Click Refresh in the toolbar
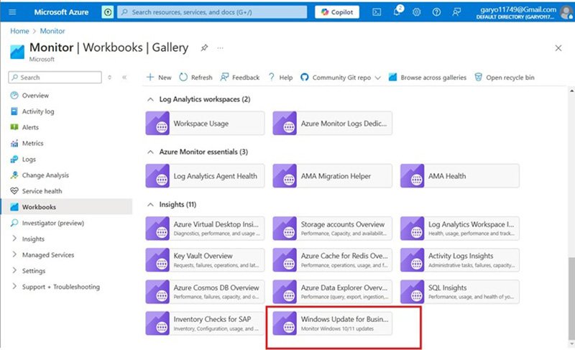575x350 pixels. coord(195,78)
